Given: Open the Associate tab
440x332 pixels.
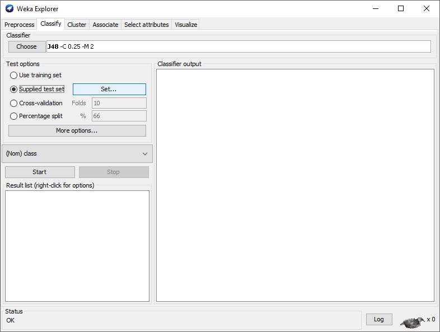Looking at the screenshot, I should tap(105, 25).
